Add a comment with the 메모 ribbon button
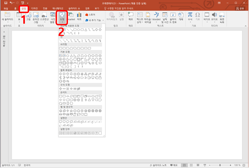 131,16
